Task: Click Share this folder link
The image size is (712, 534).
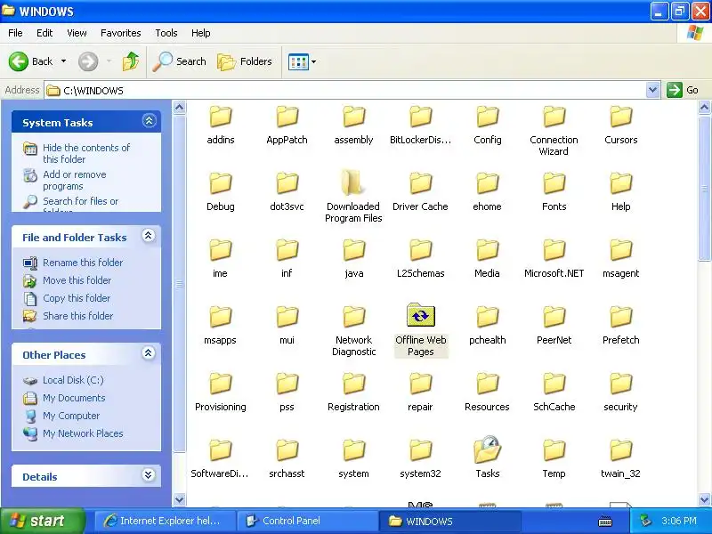Action: (x=77, y=316)
